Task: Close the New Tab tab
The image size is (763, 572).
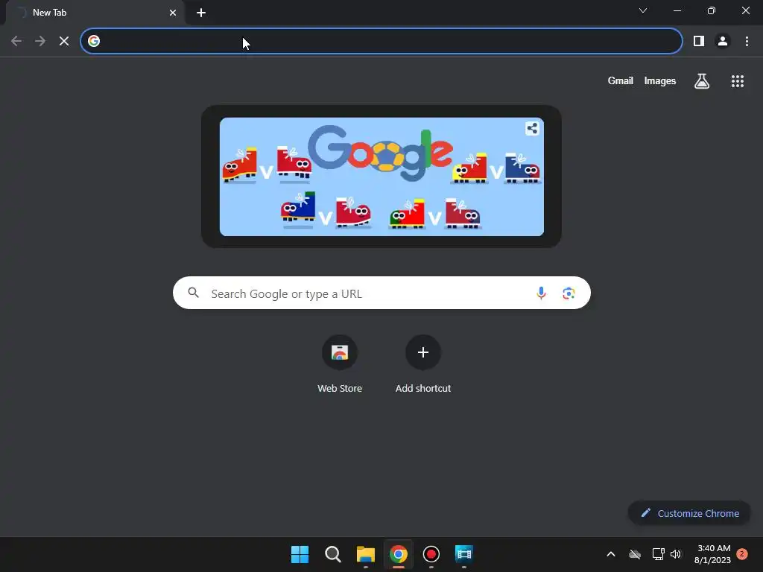Action: point(173,13)
